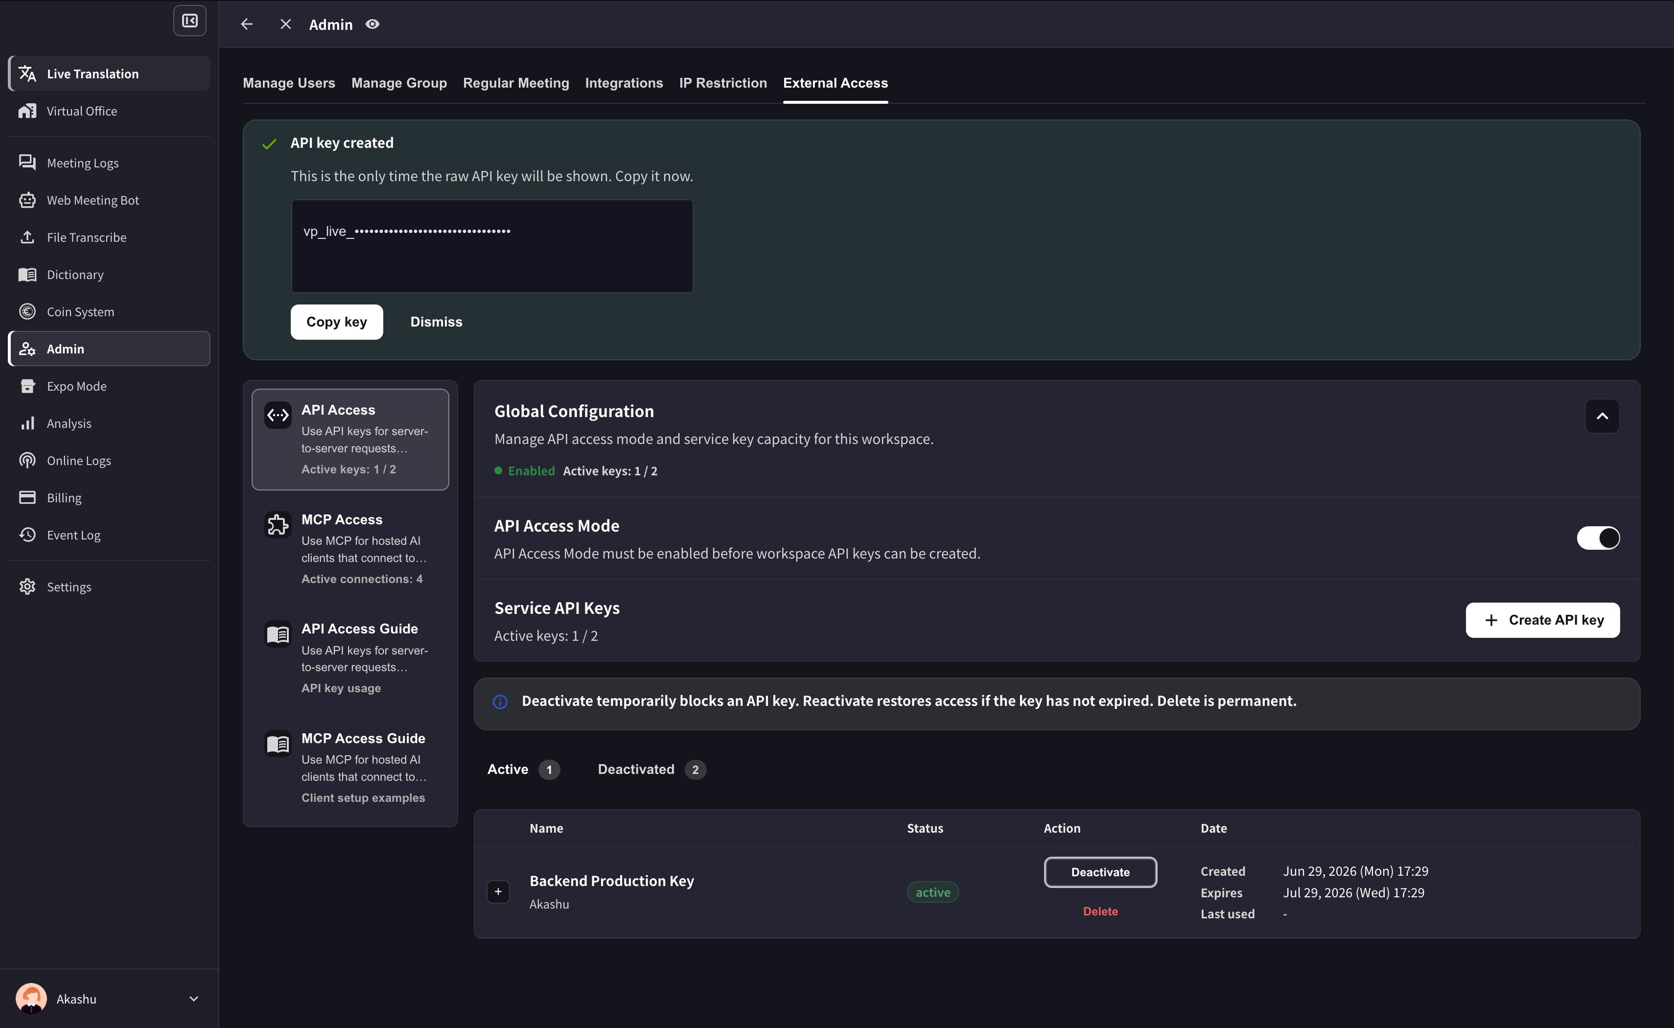The width and height of the screenshot is (1674, 1028).
Task: Click the Created date Jun 29, 2026
Action: (1355, 871)
